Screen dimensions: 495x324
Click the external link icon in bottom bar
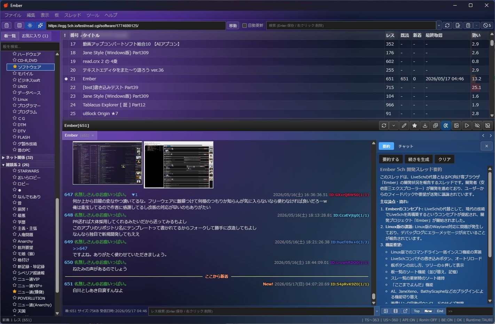pos(405,311)
